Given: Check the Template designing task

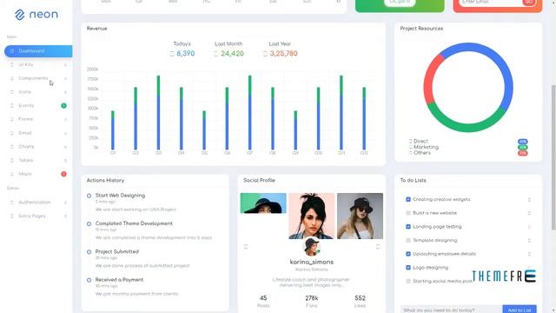Looking at the screenshot, I should pyautogui.click(x=408, y=240).
